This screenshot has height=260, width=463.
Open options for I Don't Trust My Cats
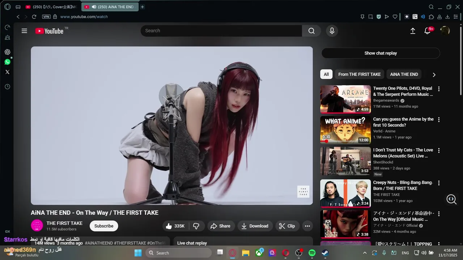[x=439, y=150]
